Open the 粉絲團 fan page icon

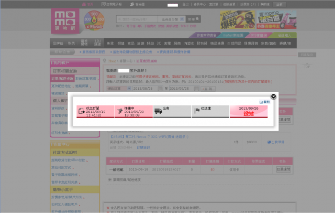(x=137, y=4)
